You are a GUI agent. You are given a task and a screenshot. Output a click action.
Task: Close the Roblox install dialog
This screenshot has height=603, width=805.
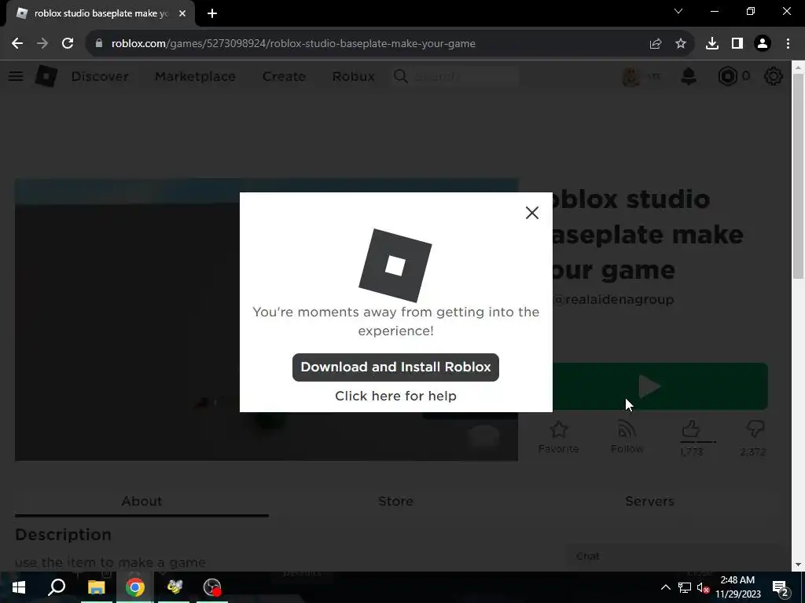click(532, 213)
